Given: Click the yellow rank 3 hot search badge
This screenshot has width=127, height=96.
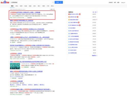Looking at the screenshot, I should pyautogui.click(x=69, y=20).
